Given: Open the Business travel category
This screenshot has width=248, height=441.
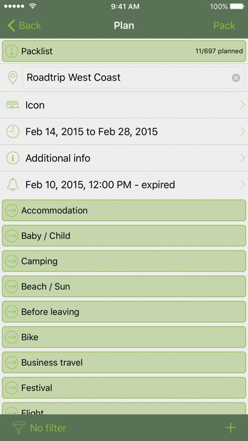Looking at the screenshot, I should (x=124, y=362).
